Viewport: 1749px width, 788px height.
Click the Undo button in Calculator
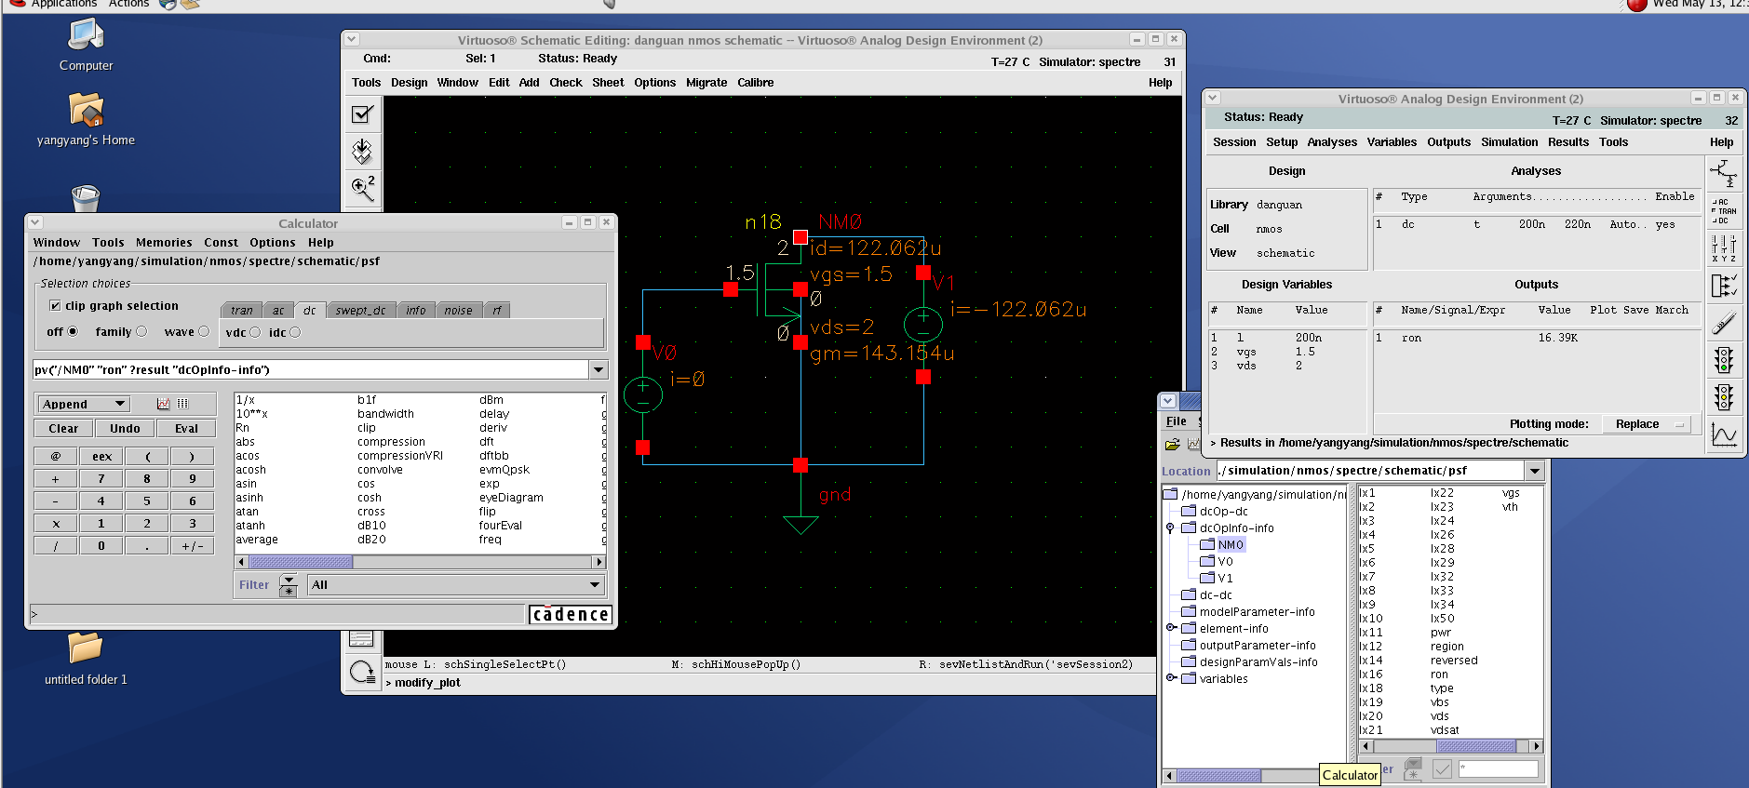coord(125,429)
